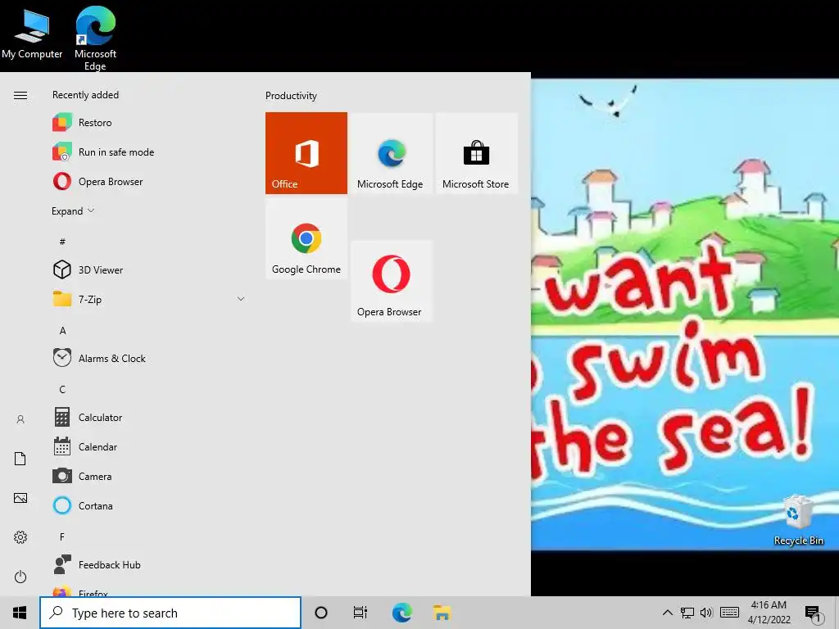Screen dimensions: 839x629
Task: Select My Computer desktop icon
Action: pos(32,34)
